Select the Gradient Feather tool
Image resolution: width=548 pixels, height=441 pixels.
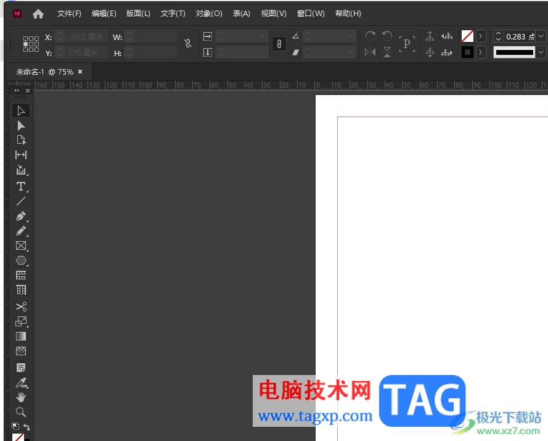click(21, 351)
